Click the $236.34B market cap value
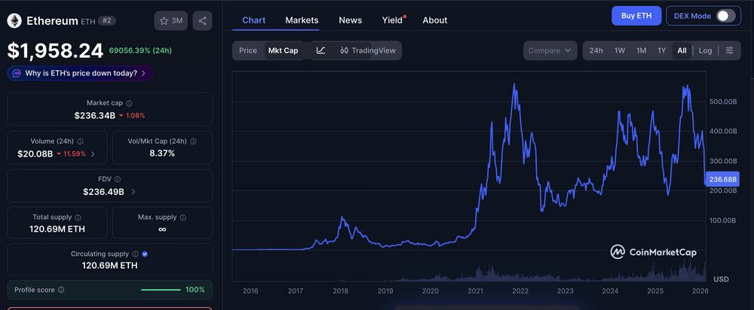Image resolution: width=754 pixels, height=310 pixels. coord(95,116)
